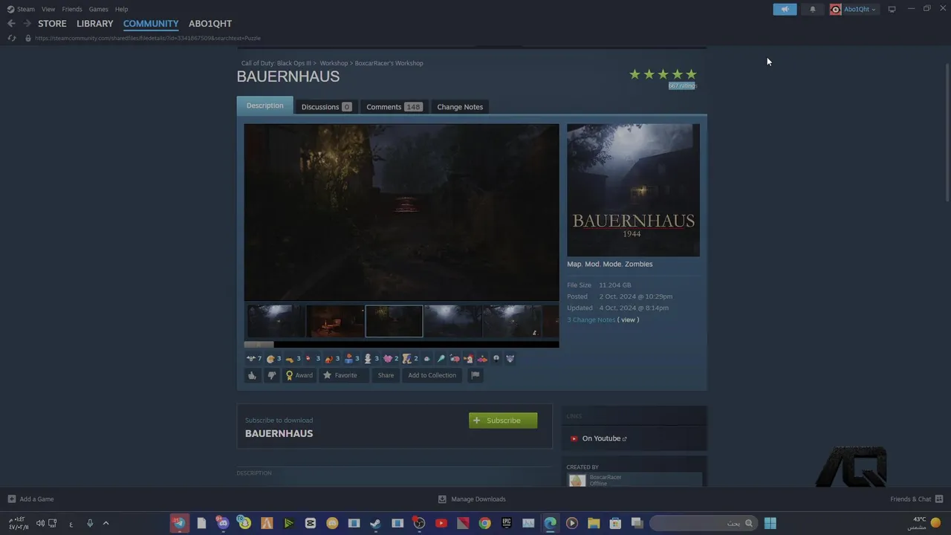This screenshot has width=951, height=535.
Task: Click the pink heart award showing 2
Action: coord(391,359)
